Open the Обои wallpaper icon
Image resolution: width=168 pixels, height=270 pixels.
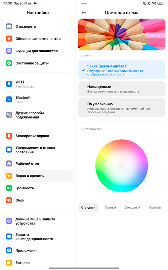point(9,200)
